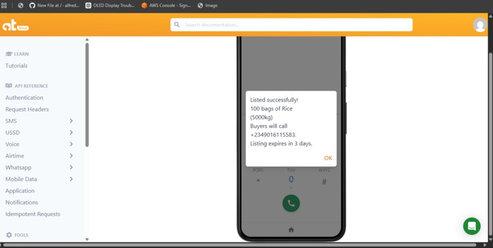The width and height of the screenshot is (493, 248).
Task: Open the Idempotent Requests page
Action: (32, 214)
